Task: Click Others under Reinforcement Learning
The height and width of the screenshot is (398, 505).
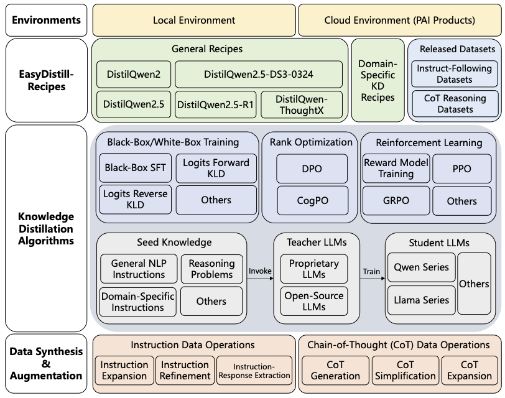Action: pyautogui.click(x=462, y=201)
